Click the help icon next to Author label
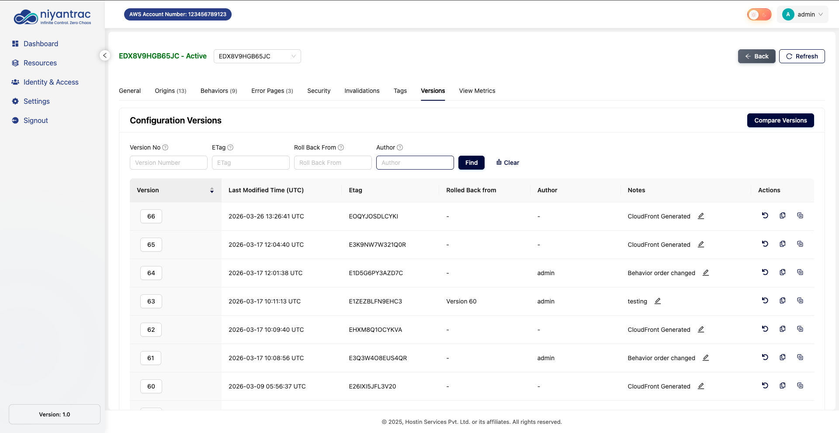The image size is (839, 433). tap(399, 147)
